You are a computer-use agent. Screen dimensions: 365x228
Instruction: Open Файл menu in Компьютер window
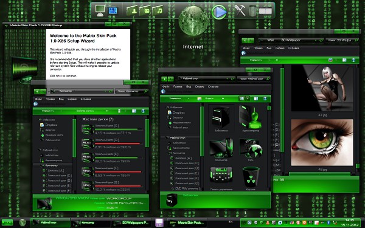click(38, 99)
